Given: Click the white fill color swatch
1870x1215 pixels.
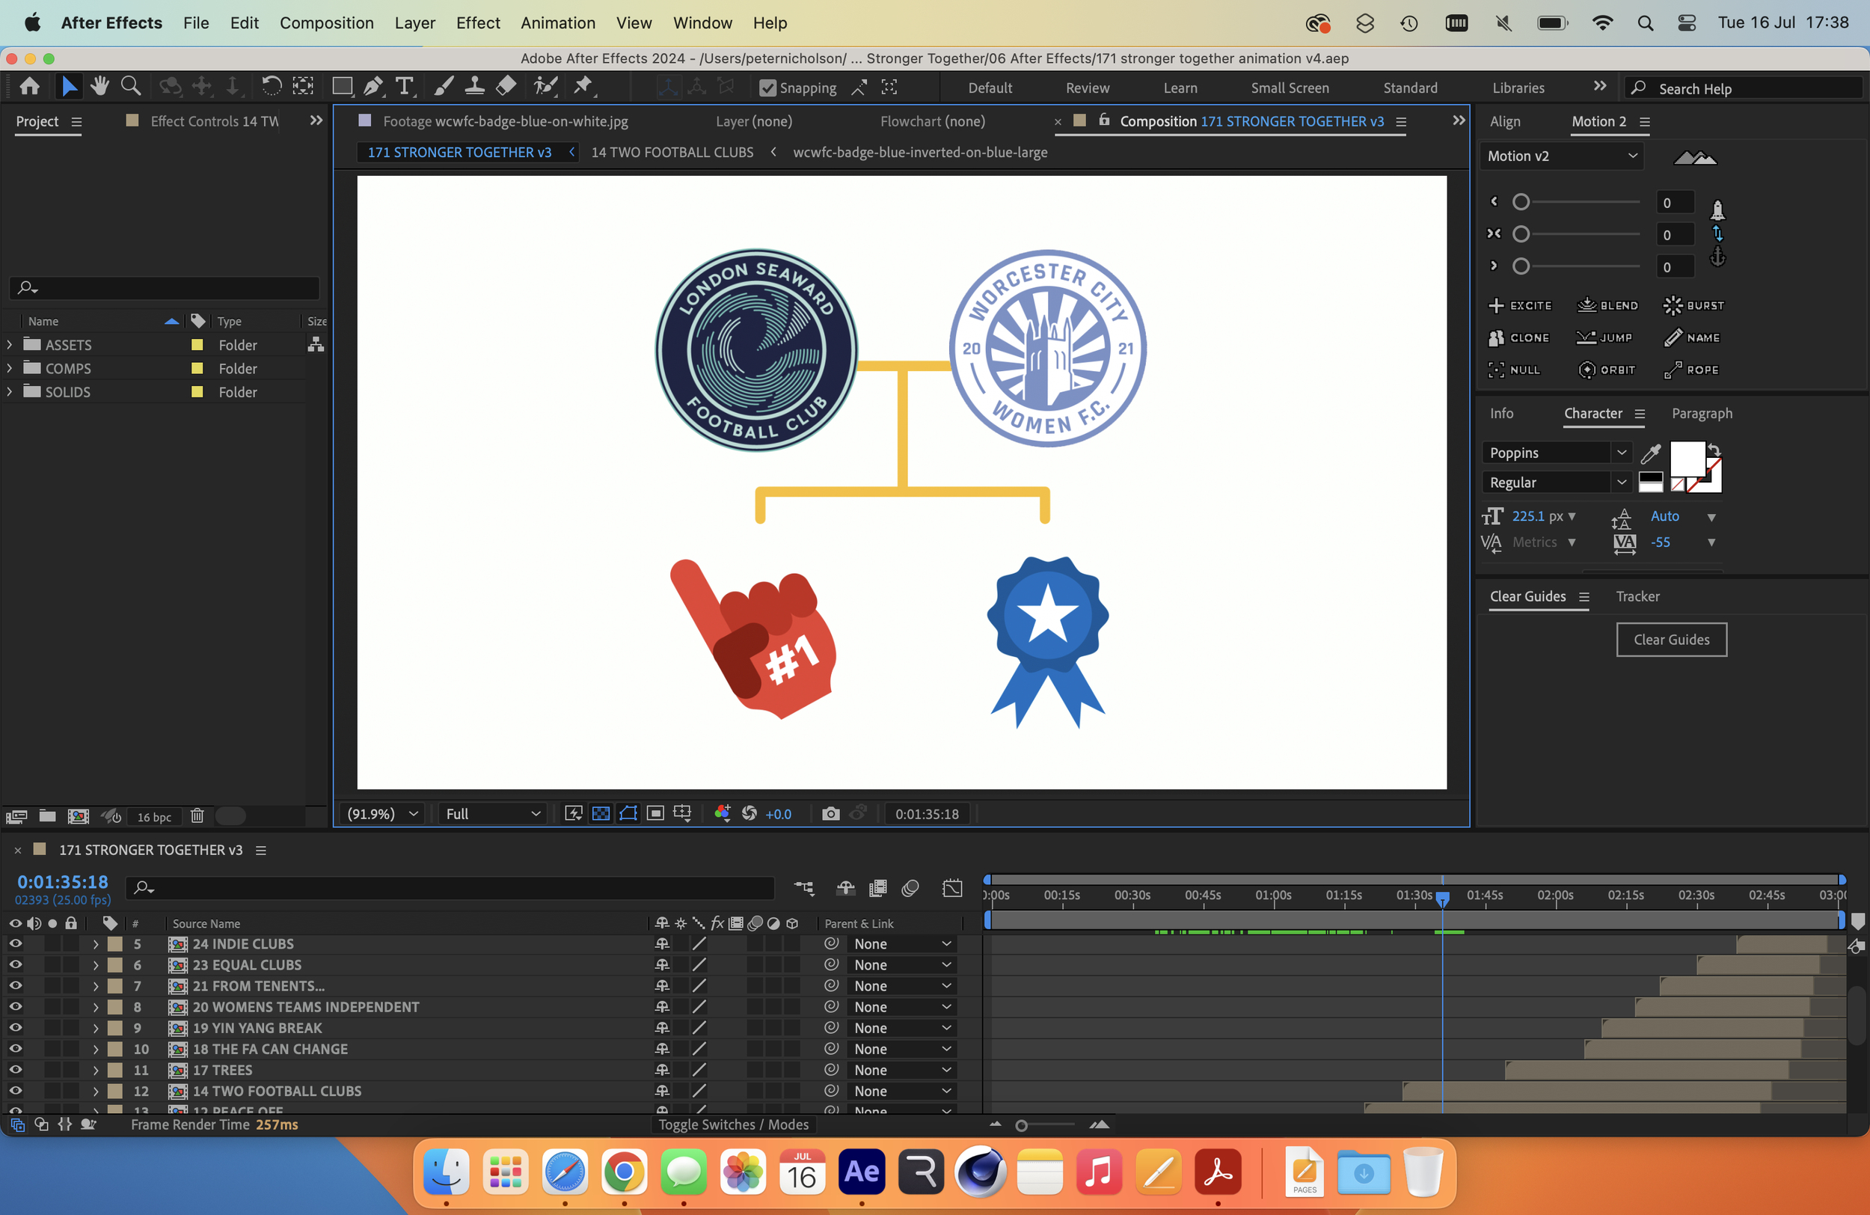Looking at the screenshot, I should pyautogui.click(x=1687, y=459).
